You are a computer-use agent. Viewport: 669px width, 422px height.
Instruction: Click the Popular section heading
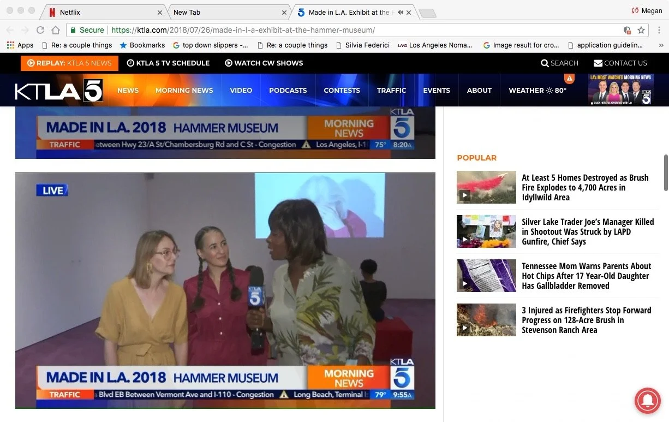click(476, 158)
